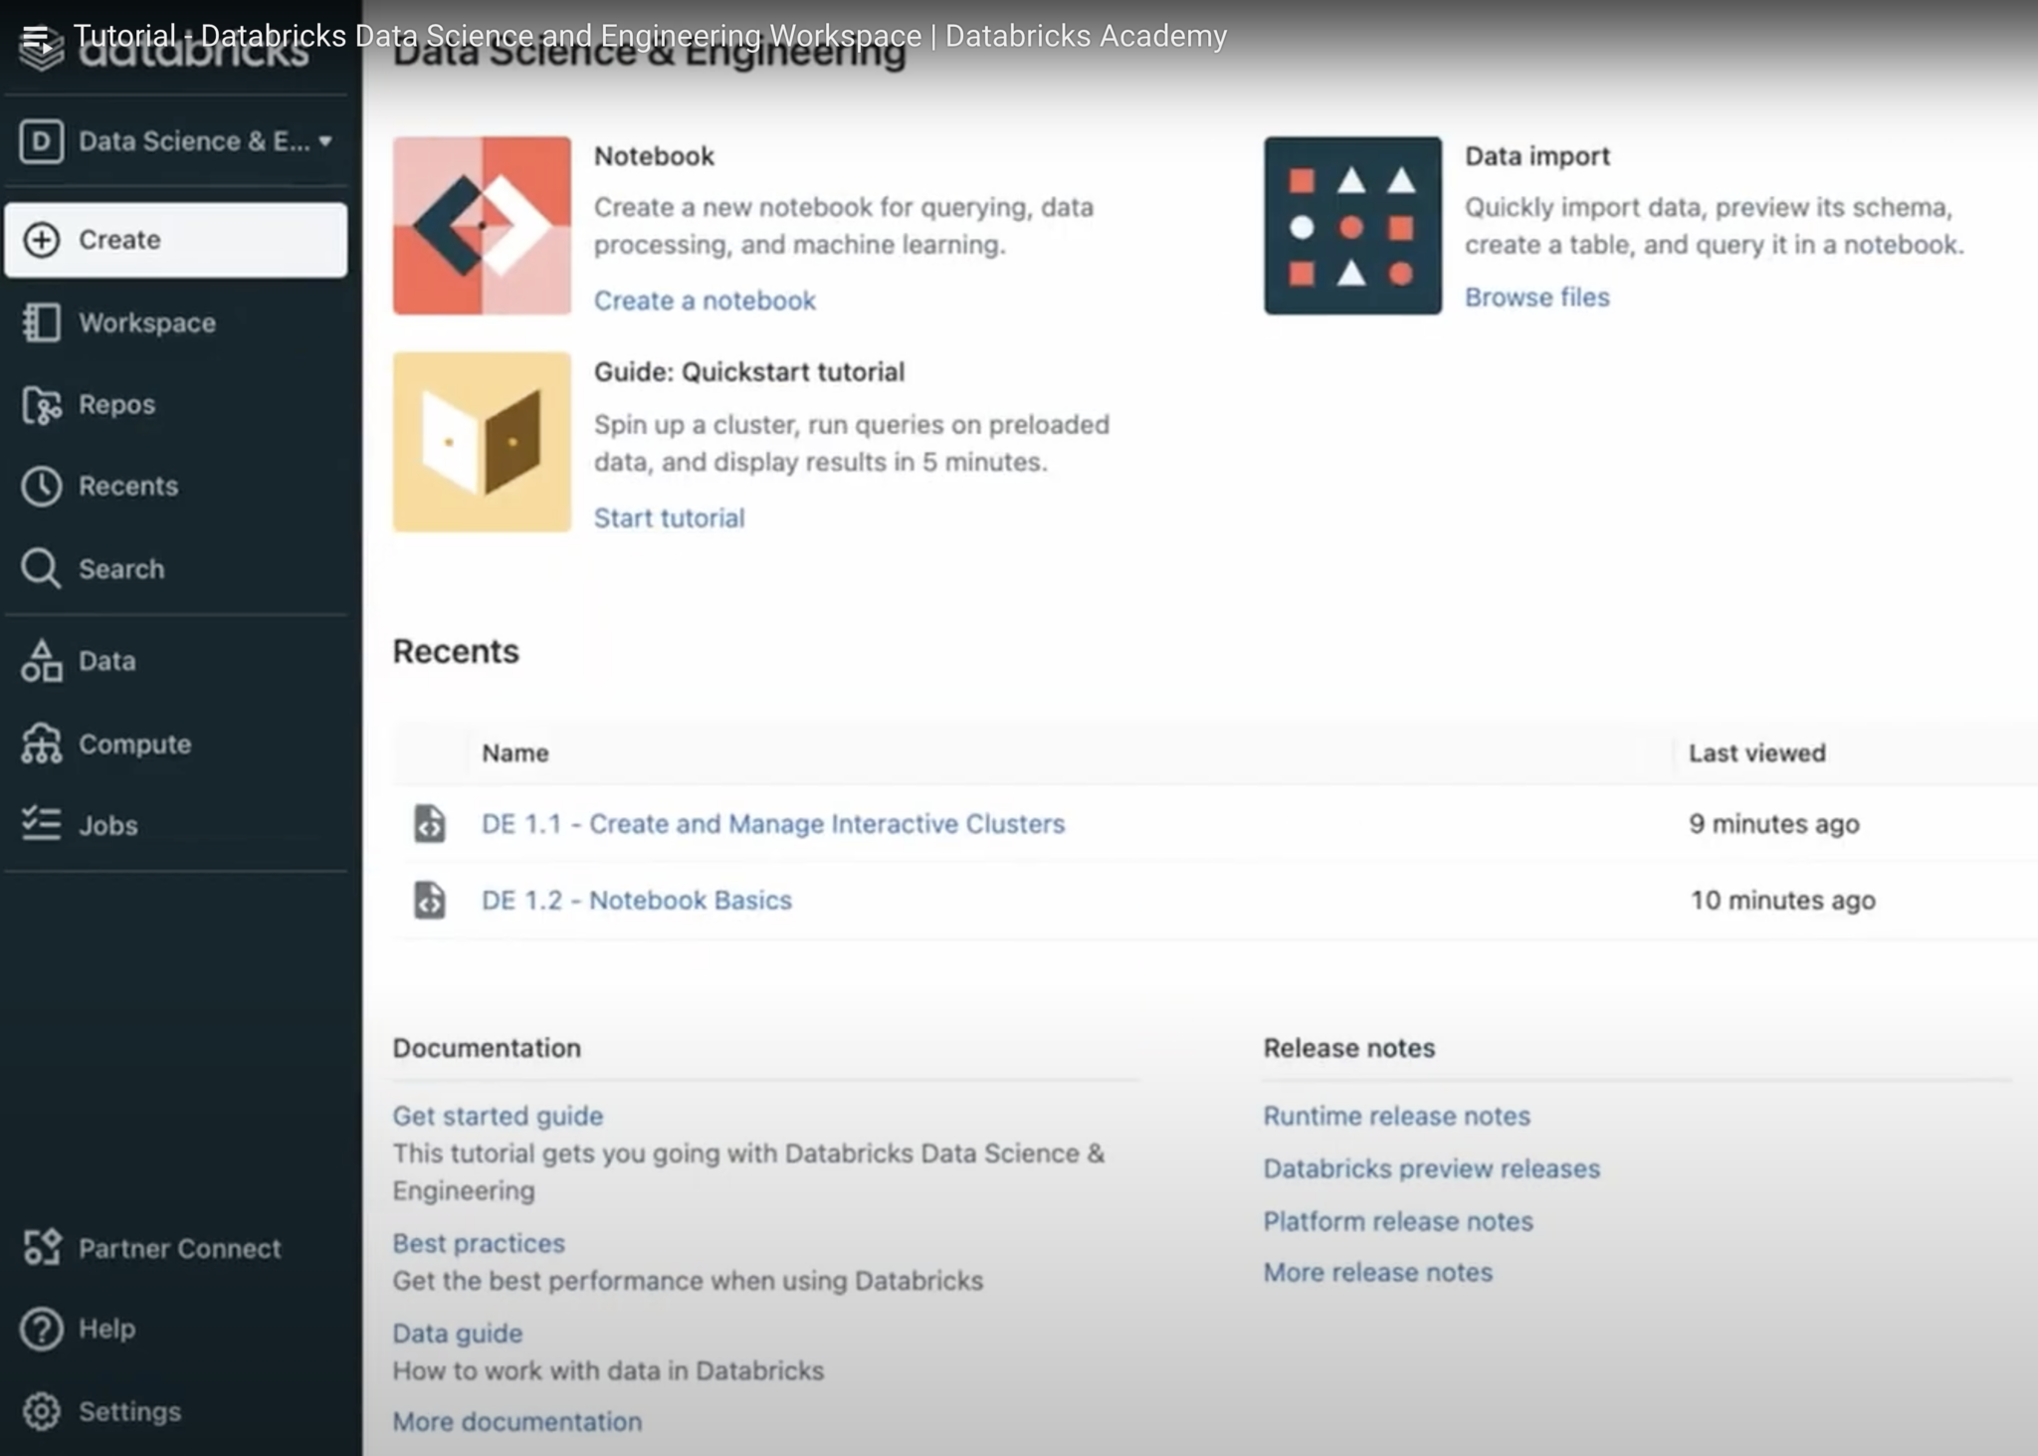Open Search via magnifier icon
The image size is (2038, 1456).
tap(41, 569)
